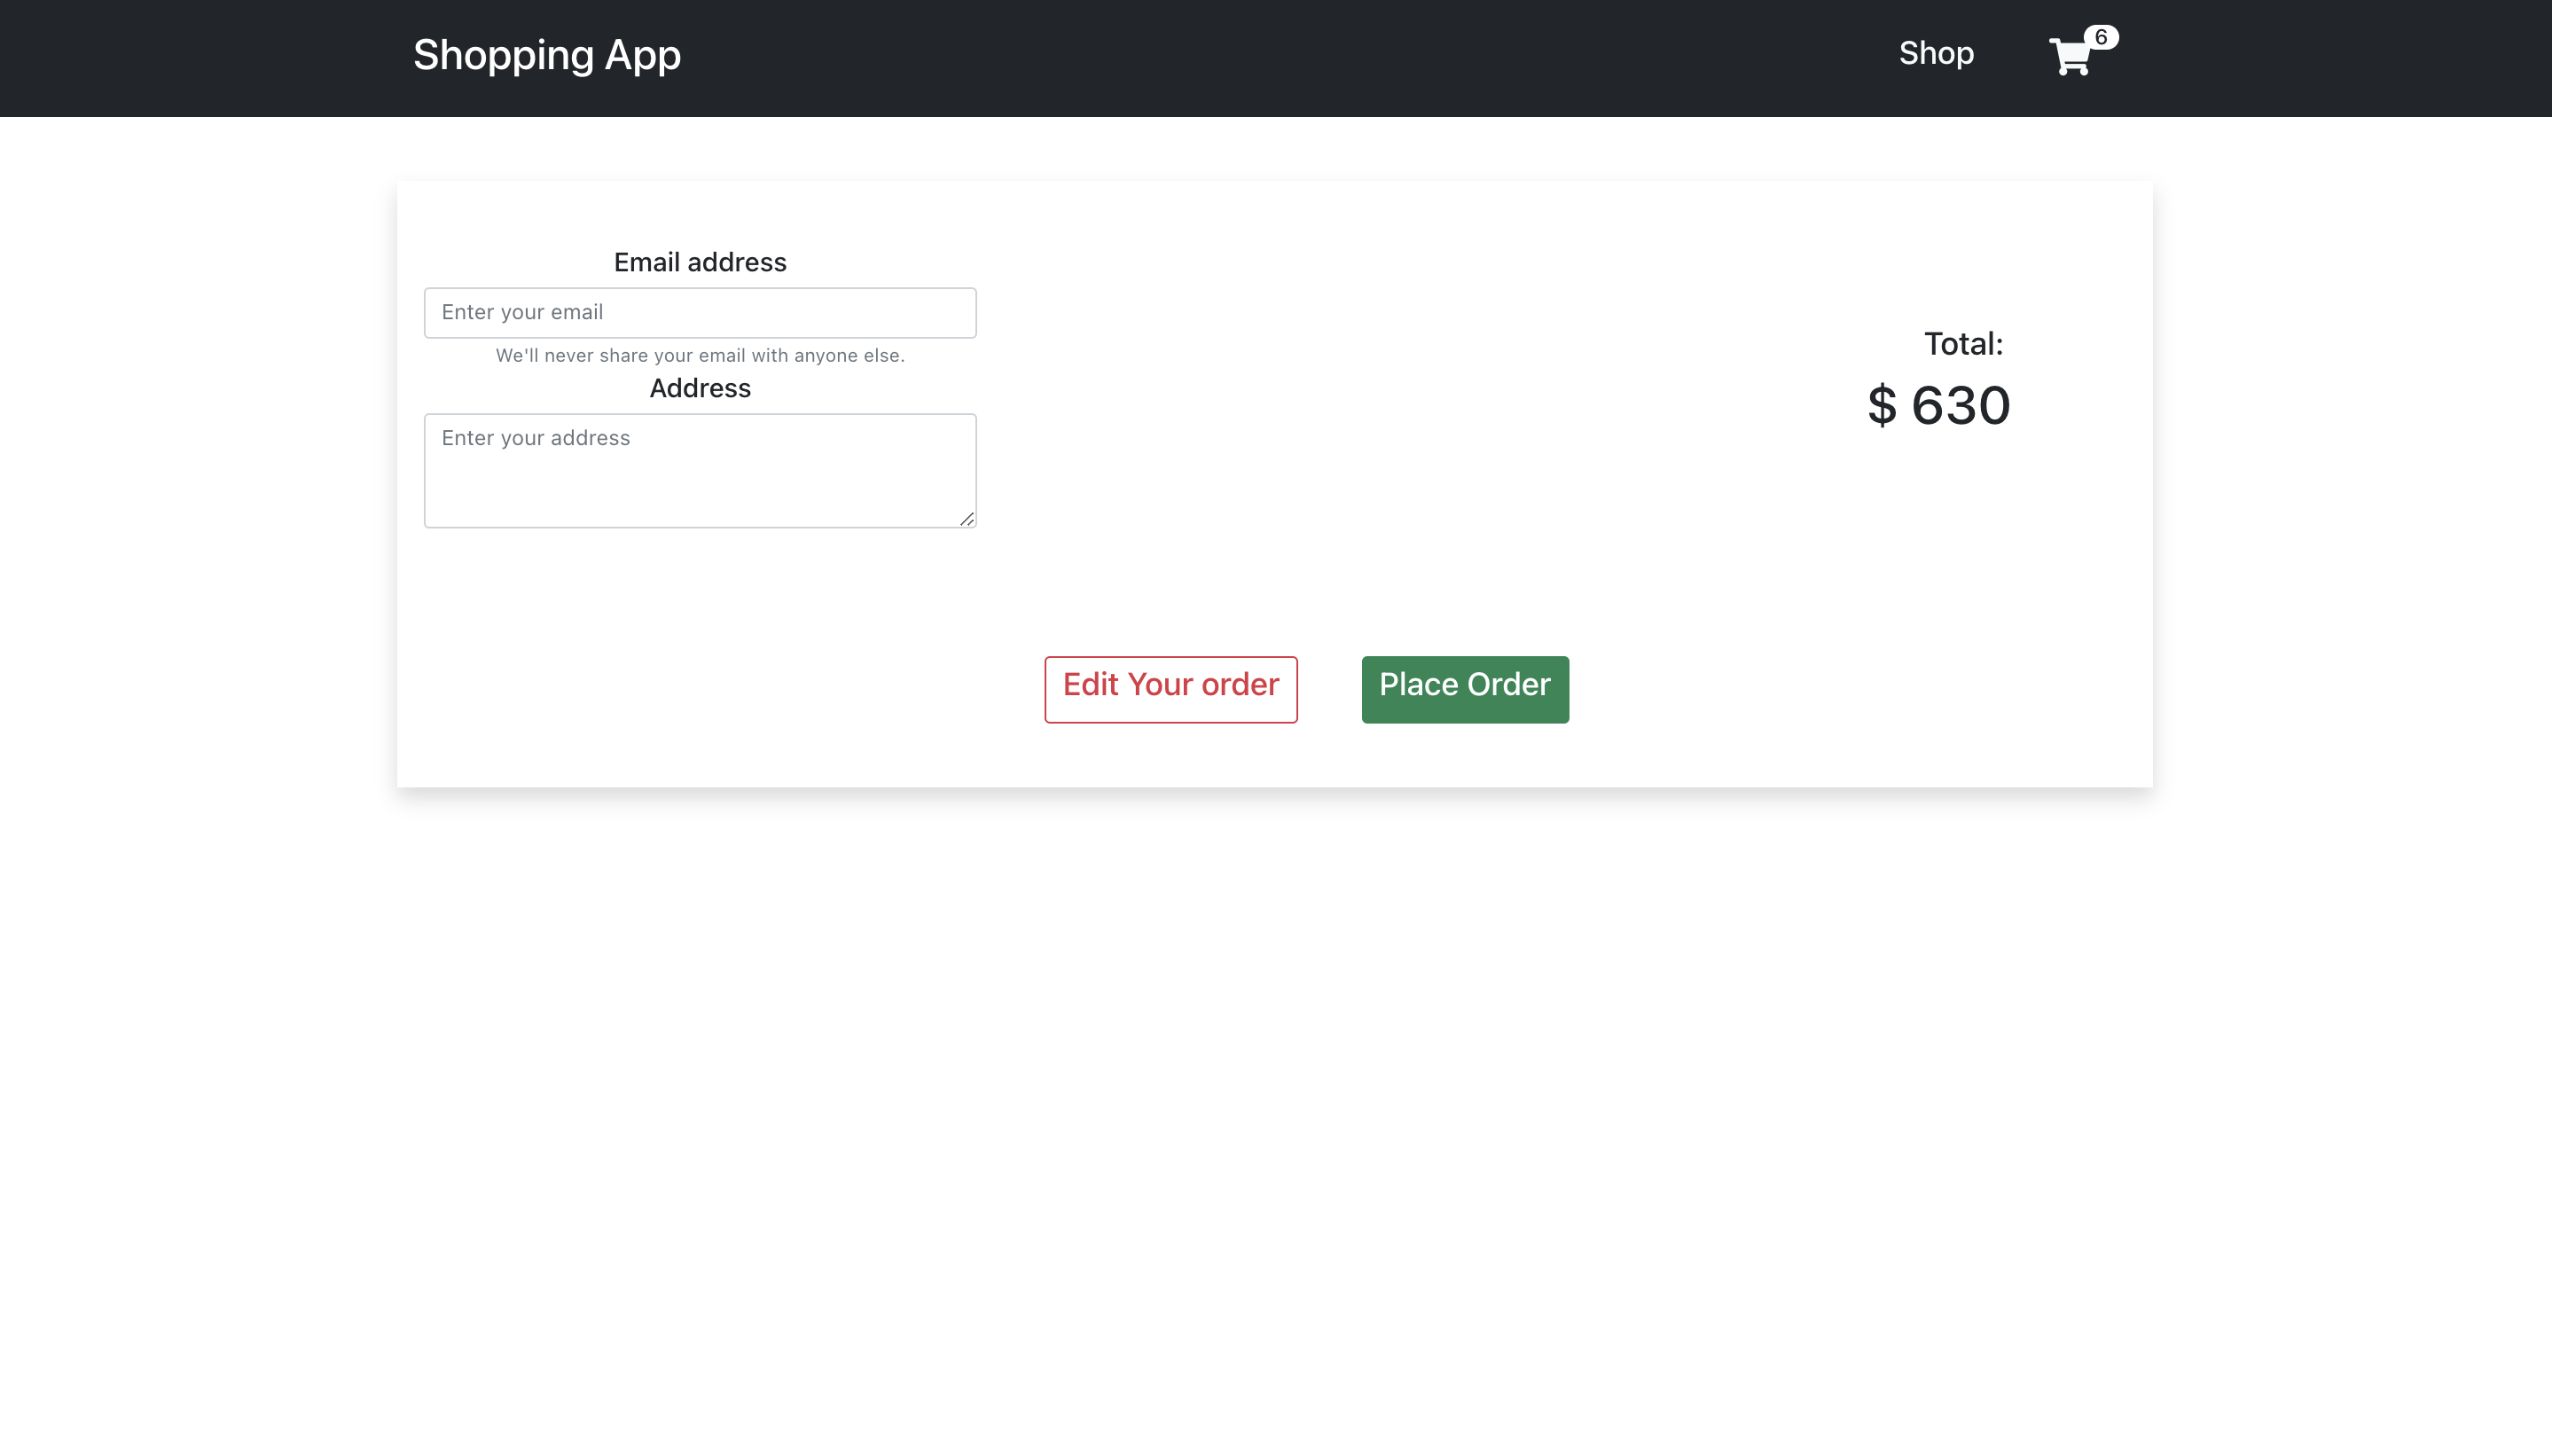Focus the Enter your email field
The width and height of the screenshot is (2552, 1456).
699,312
